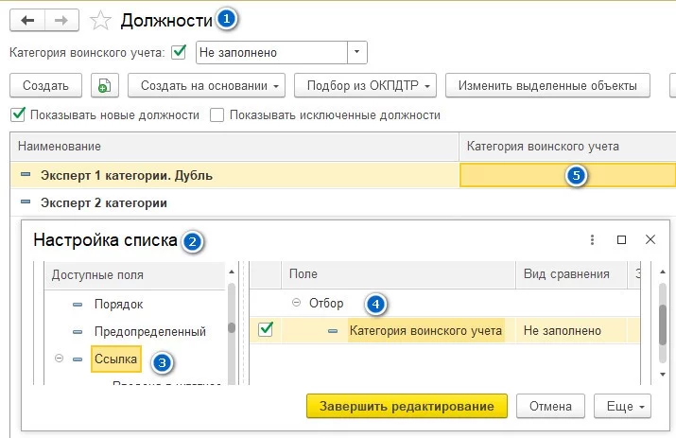Click Завершить редактирование
676x438 pixels.
coord(407,406)
